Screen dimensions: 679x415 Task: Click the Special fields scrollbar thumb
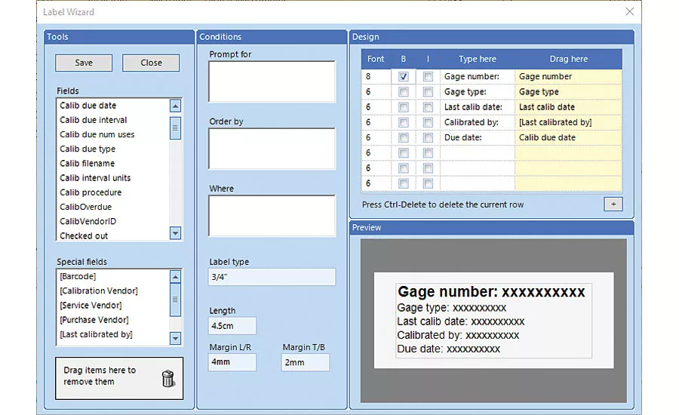(175, 300)
